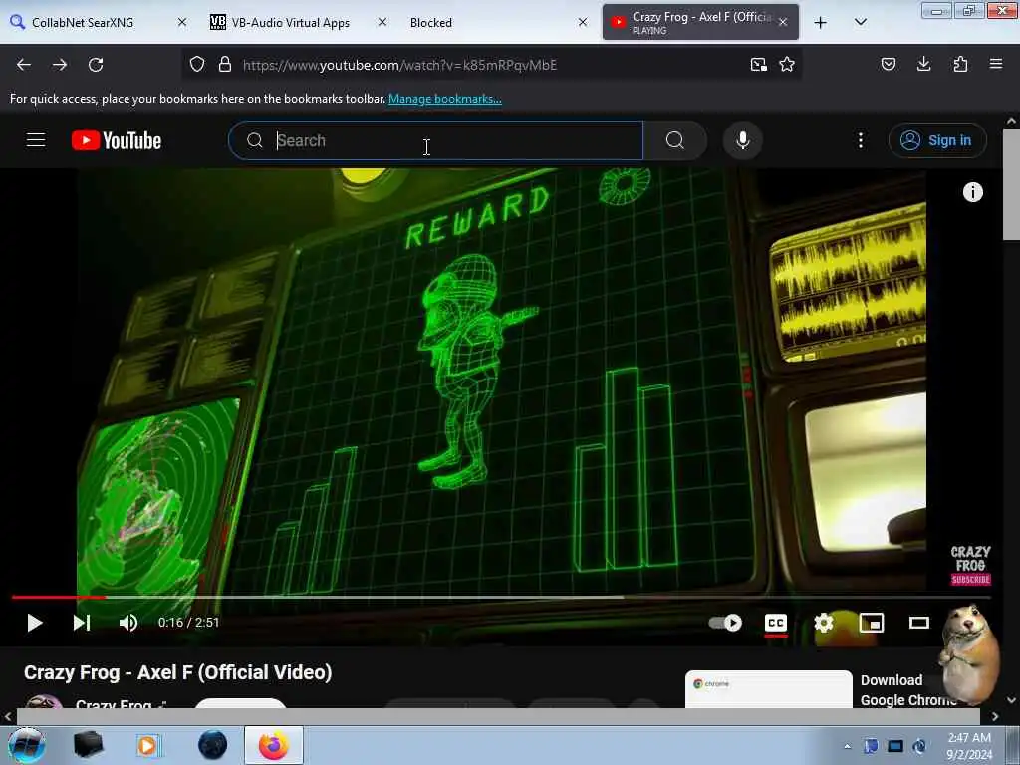Skip to the next video

coord(82,623)
